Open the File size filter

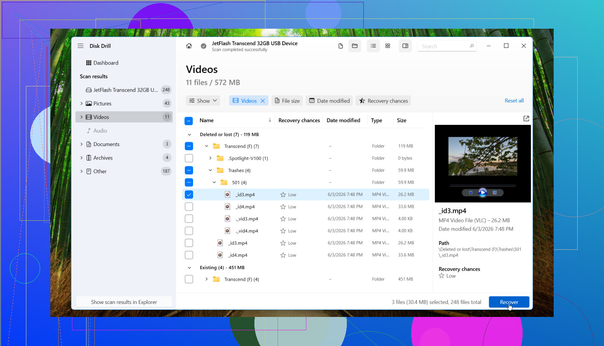click(x=287, y=101)
